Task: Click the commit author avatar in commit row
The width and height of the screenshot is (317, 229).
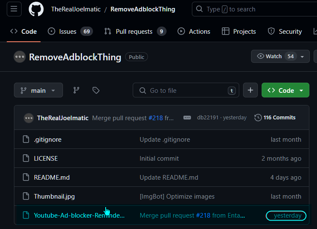Action: pos(29,118)
